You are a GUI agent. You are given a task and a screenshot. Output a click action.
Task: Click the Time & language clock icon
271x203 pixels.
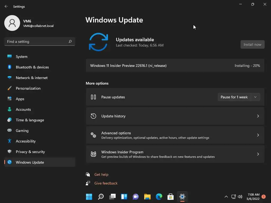coord(10,120)
